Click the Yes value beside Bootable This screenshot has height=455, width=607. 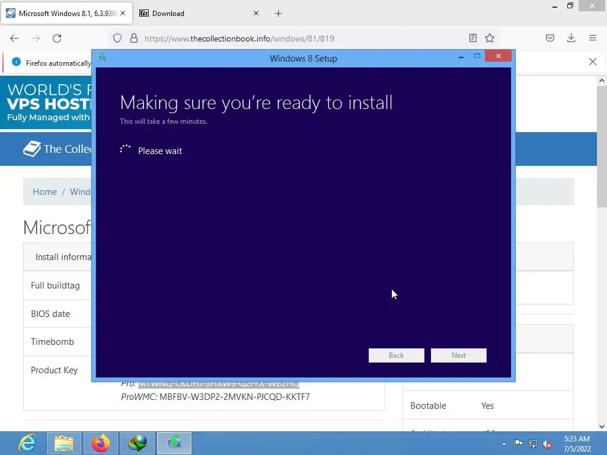coord(487,405)
